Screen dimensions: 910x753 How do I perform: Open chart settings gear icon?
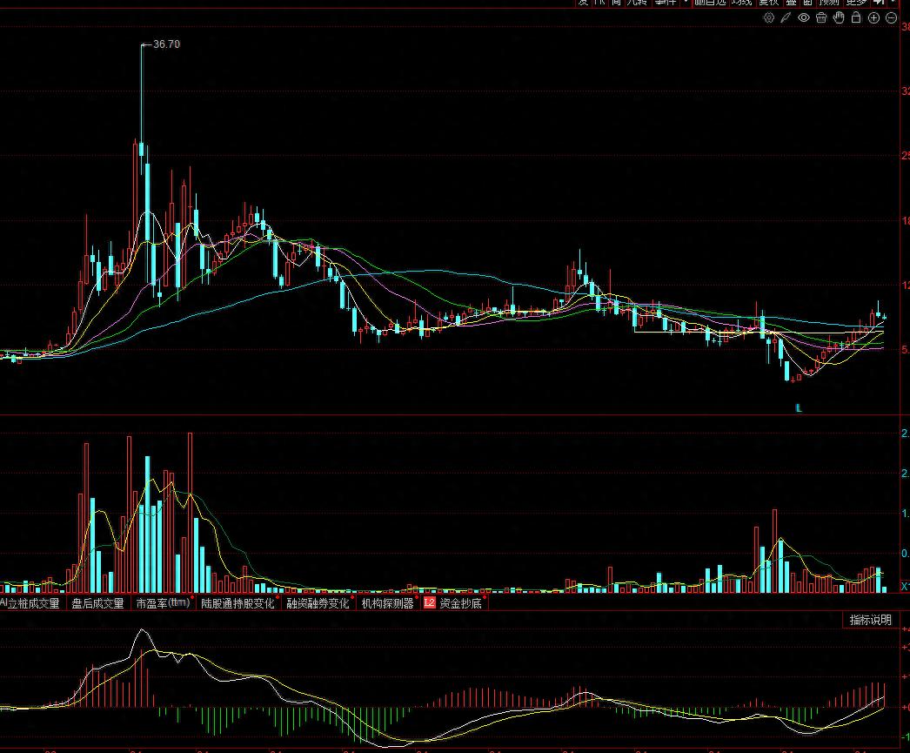[769, 18]
